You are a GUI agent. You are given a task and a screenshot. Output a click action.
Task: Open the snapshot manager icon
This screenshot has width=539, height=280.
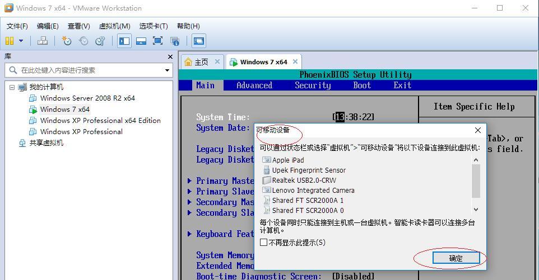(x=100, y=41)
